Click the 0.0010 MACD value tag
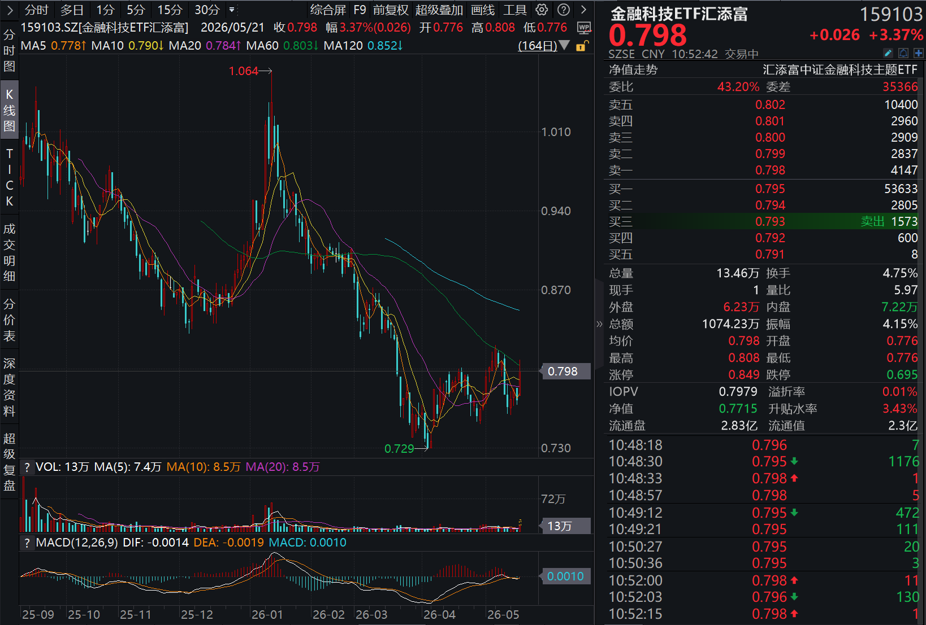This screenshot has height=625, width=926. coord(565,576)
